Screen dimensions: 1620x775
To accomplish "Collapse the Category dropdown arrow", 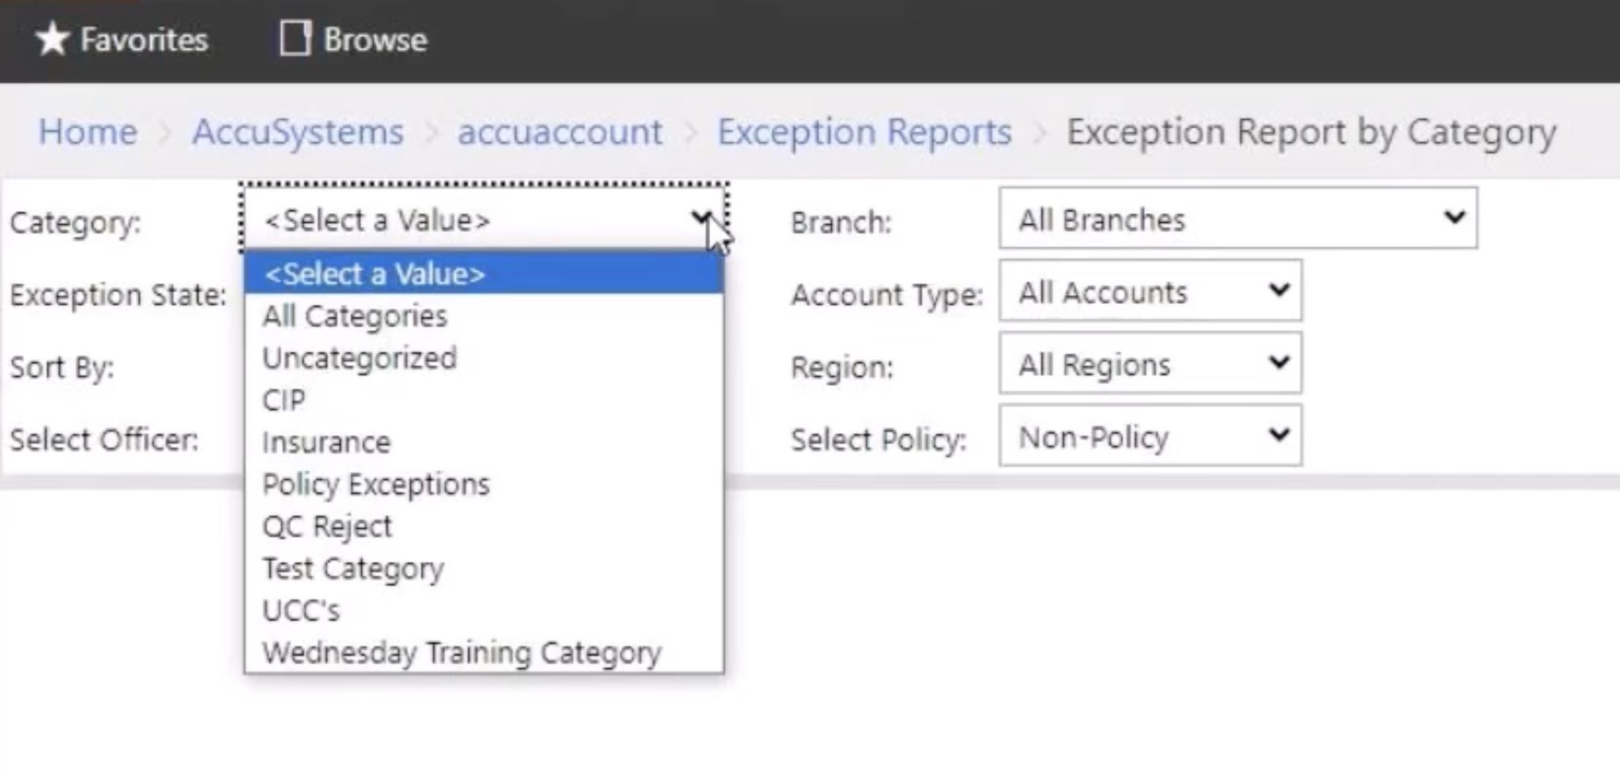I will pos(701,218).
